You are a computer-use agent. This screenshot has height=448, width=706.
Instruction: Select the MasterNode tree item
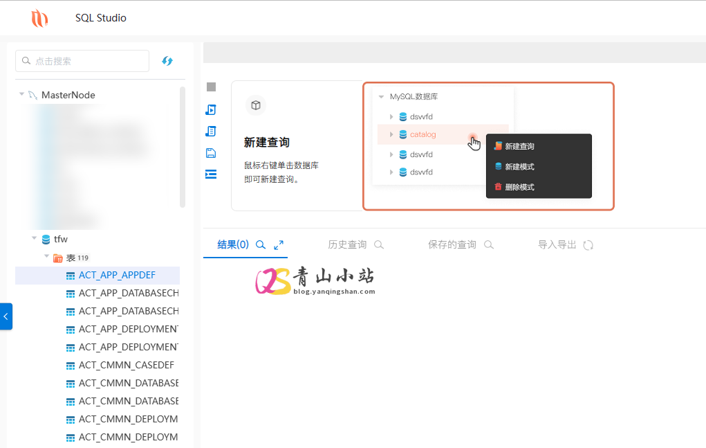(x=68, y=95)
